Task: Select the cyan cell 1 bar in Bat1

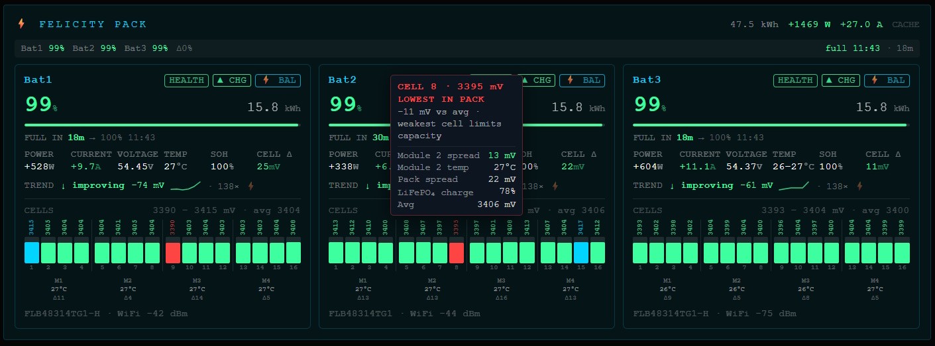Action: pyautogui.click(x=32, y=253)
